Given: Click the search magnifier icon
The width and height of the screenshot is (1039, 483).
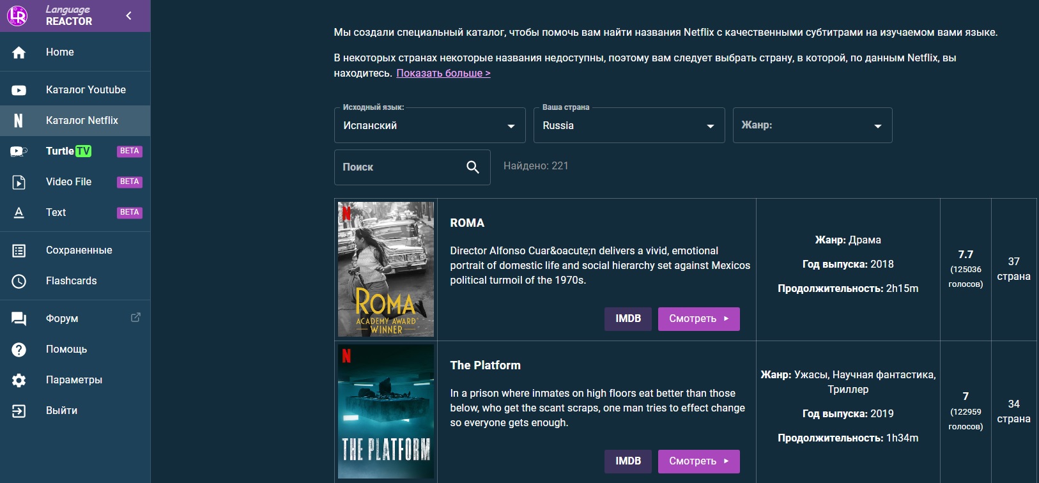Looking at the screenshot, I should click(x=473, y=167).
